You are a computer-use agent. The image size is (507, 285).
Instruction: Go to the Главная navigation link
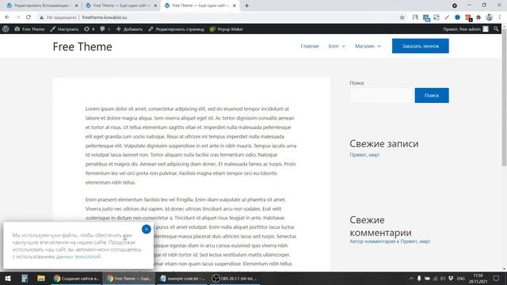(x=310, y=46)
